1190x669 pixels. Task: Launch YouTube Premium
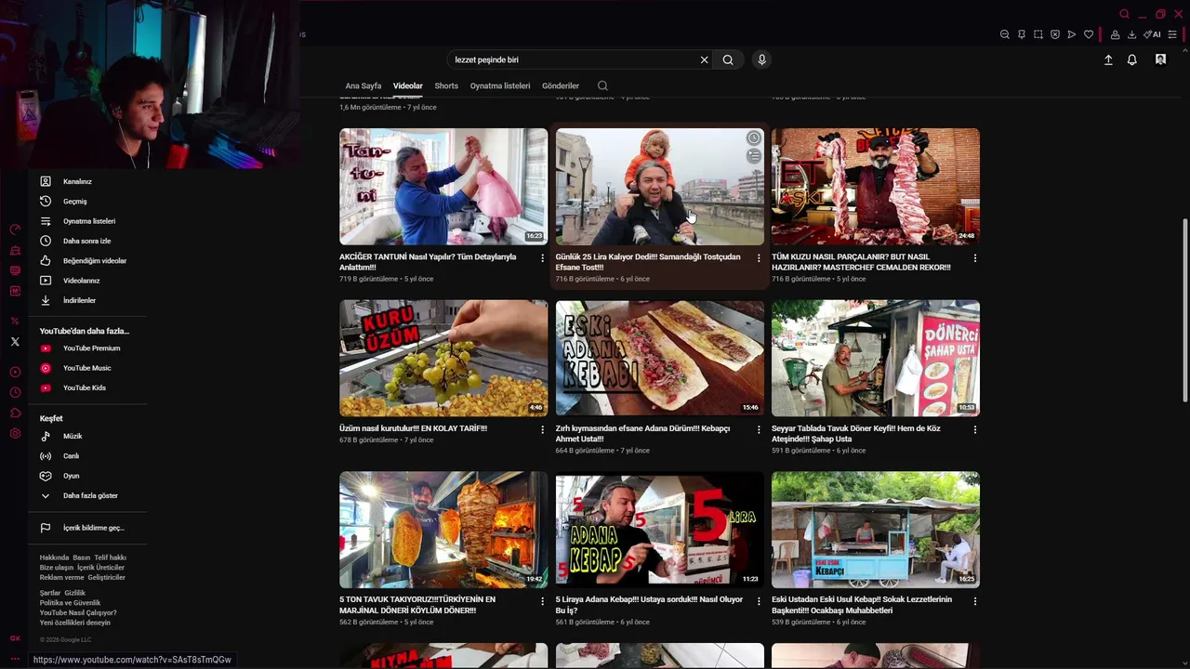tap(86, 348)
